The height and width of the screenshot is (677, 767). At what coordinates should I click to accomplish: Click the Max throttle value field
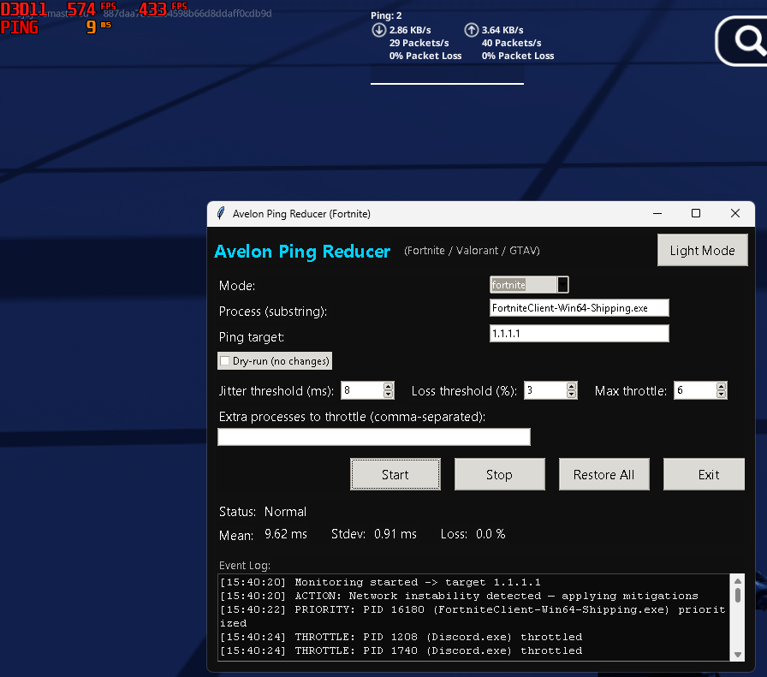pos(694,390)
